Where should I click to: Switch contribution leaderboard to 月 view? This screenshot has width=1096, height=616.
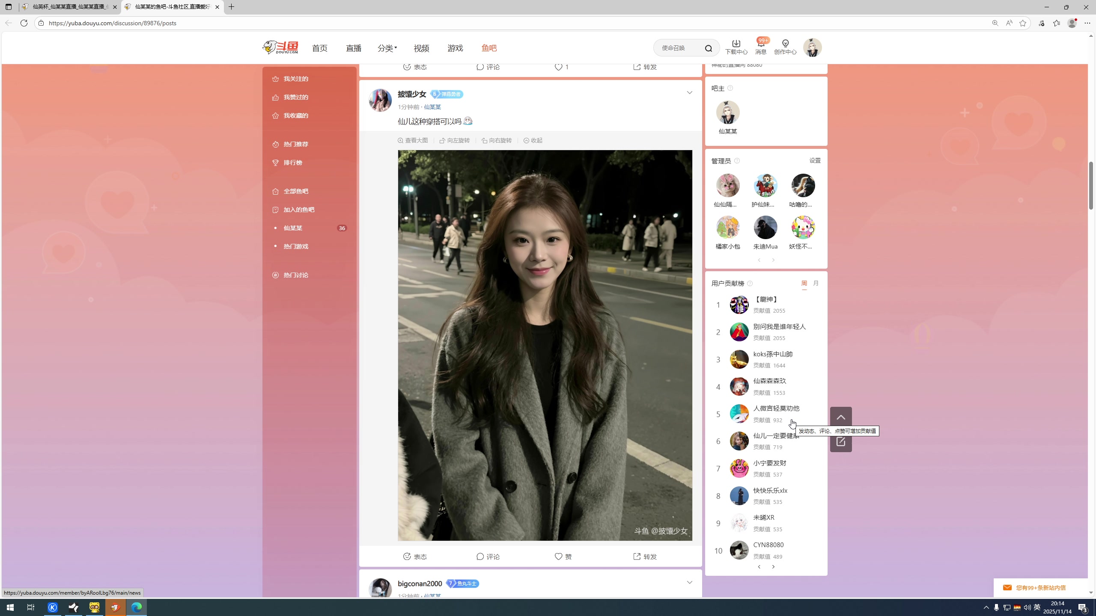816,283
